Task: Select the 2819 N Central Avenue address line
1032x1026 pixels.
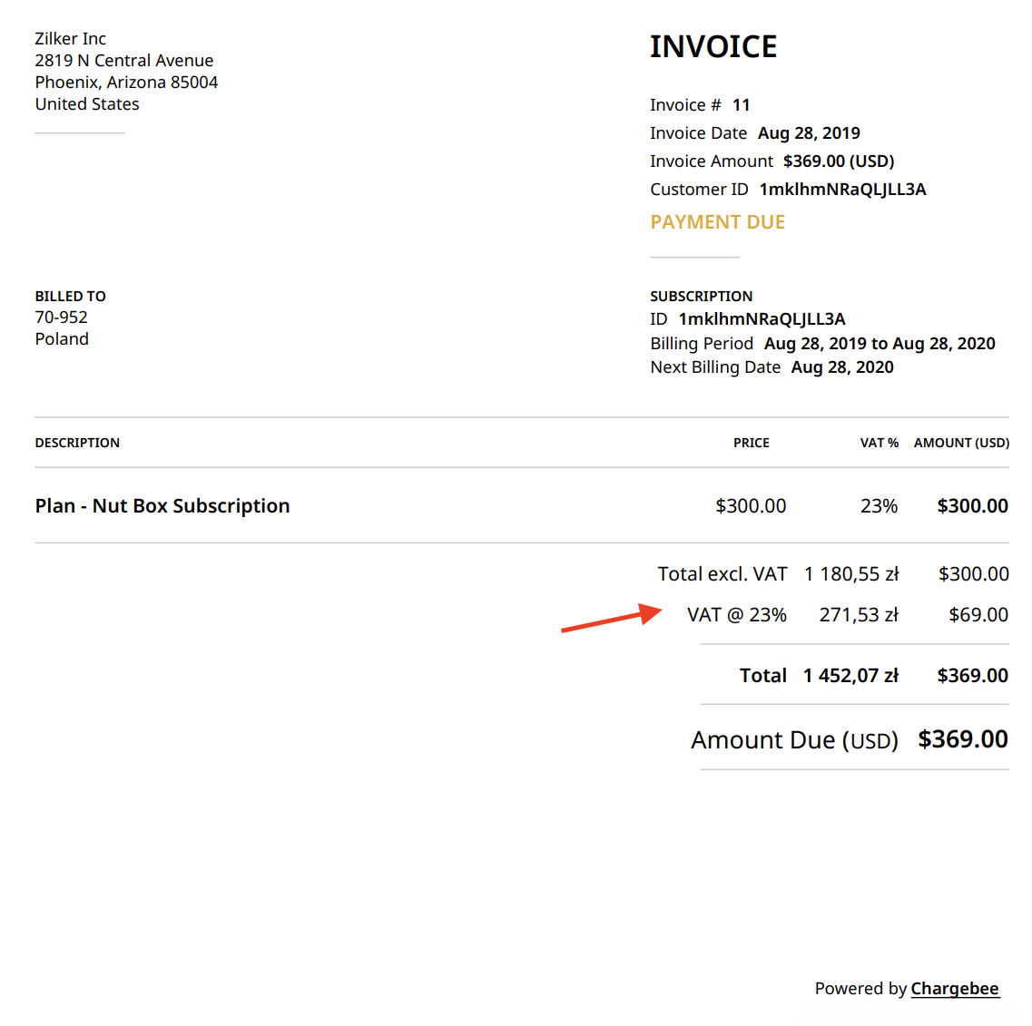Action: pyautogui.click(x=124, y=61)
